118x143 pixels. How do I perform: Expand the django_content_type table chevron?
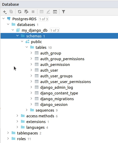31,93
